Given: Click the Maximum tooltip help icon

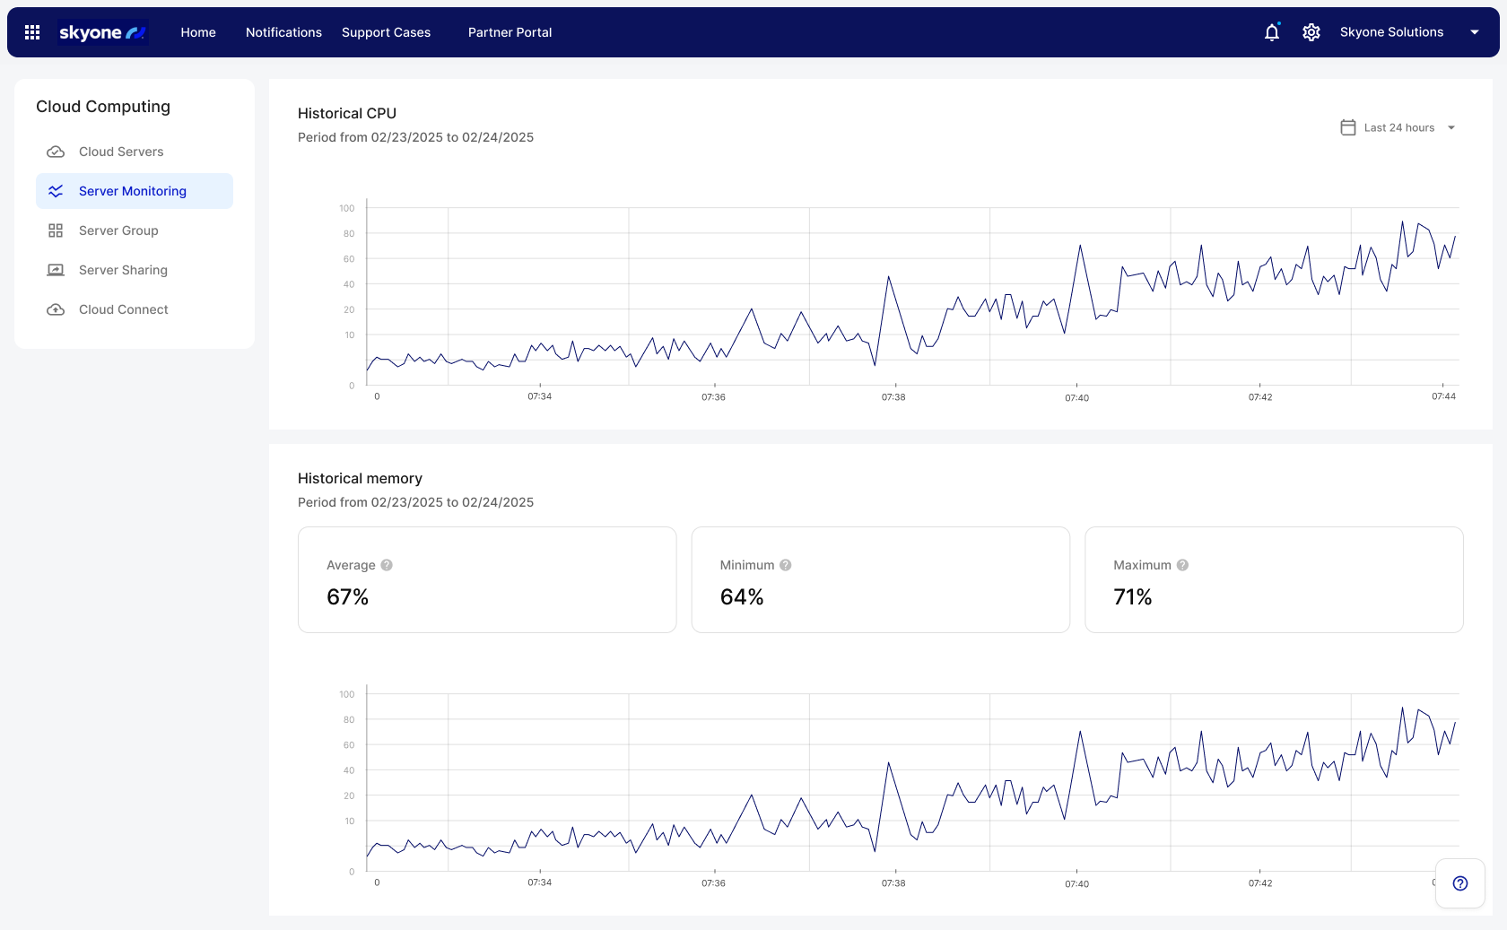Looking at the screenshot, I should (1182, 565).
